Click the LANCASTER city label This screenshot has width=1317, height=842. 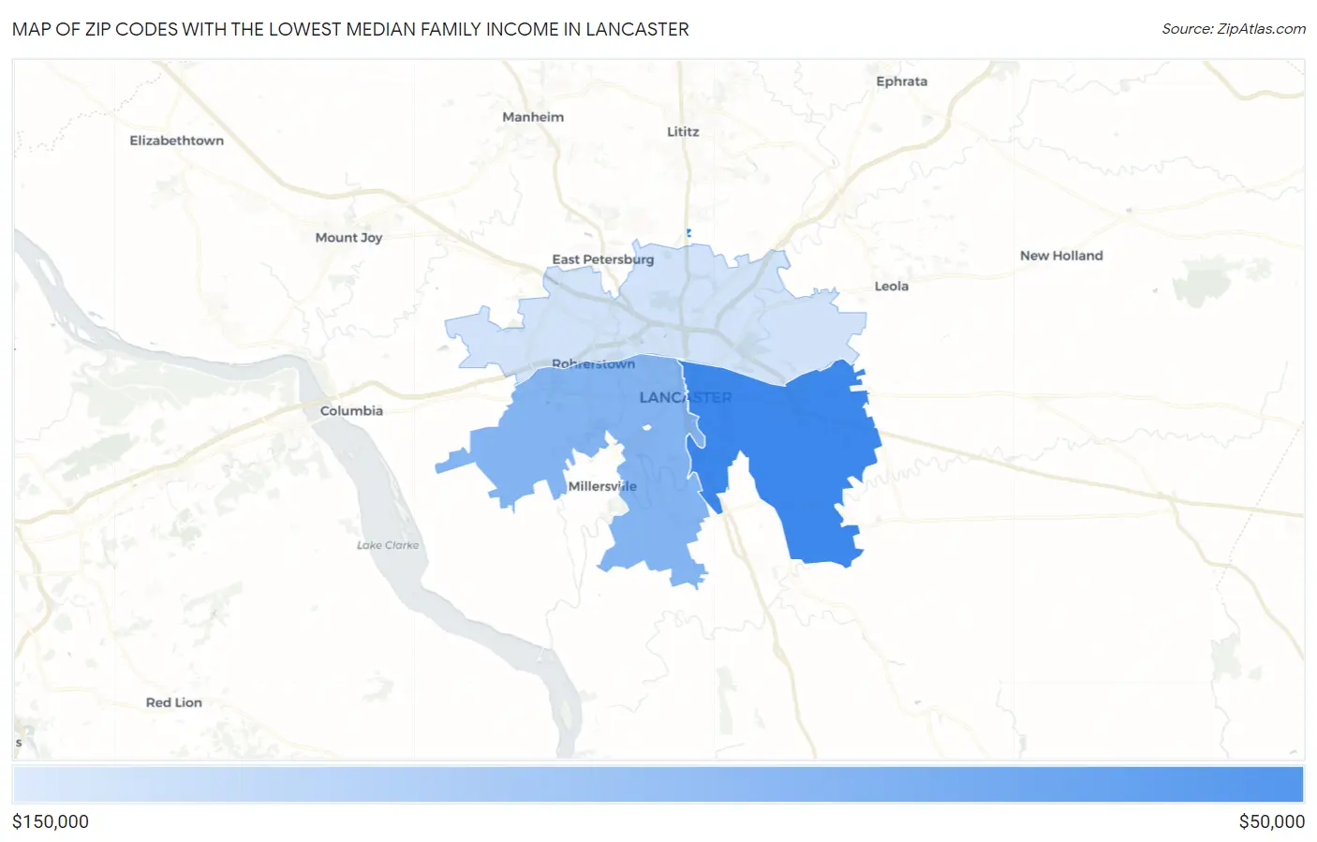click(x=686, y=398)
